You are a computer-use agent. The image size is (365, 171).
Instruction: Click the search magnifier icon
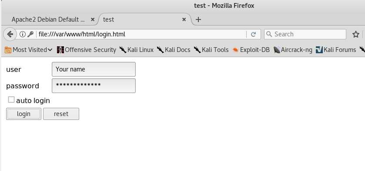pos(269,34)
